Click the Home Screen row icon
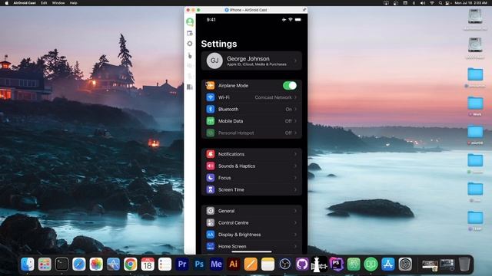 pyautogui.click(x=211, y=246)
